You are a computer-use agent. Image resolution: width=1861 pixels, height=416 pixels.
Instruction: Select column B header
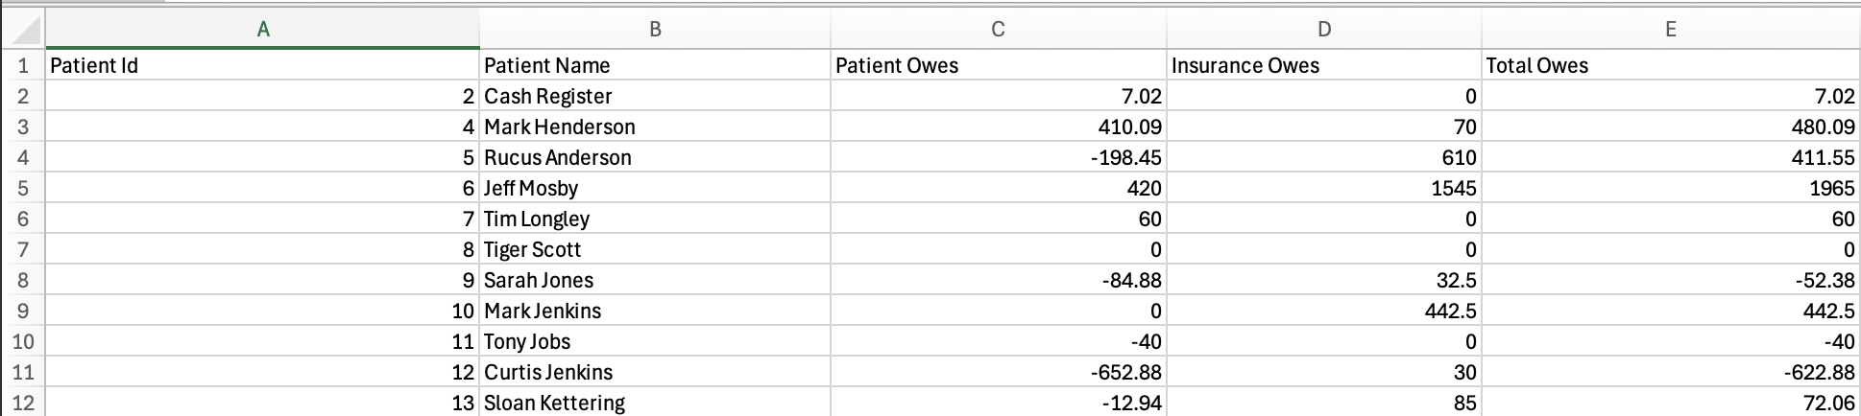coord(655,30)
